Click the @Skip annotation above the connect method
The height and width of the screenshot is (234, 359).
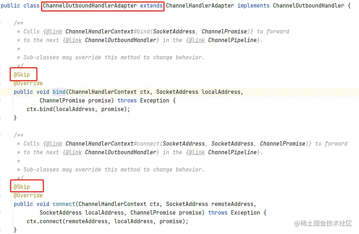tap(22, 187)
